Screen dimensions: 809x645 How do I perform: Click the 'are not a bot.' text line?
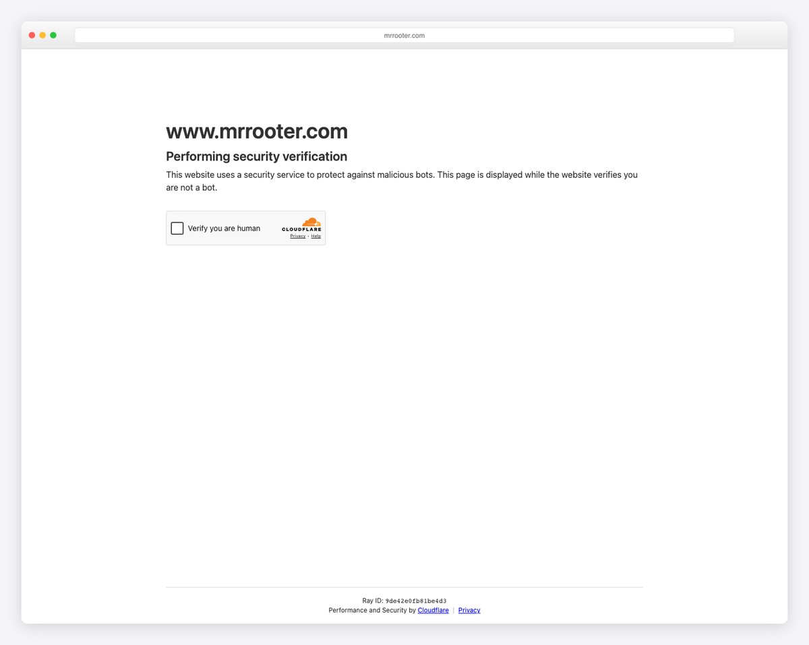pyautogui.click(x=191, y=188)
